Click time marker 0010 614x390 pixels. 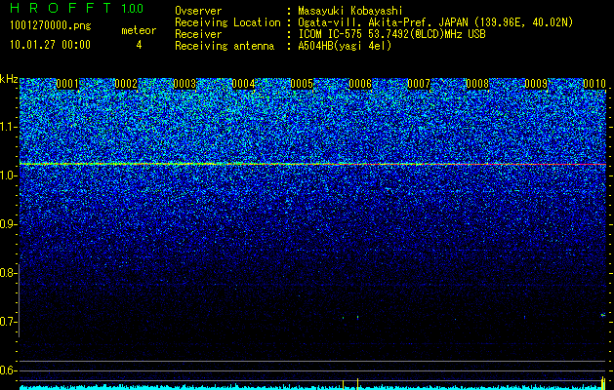pyautogui.click(x=594, y=84)
